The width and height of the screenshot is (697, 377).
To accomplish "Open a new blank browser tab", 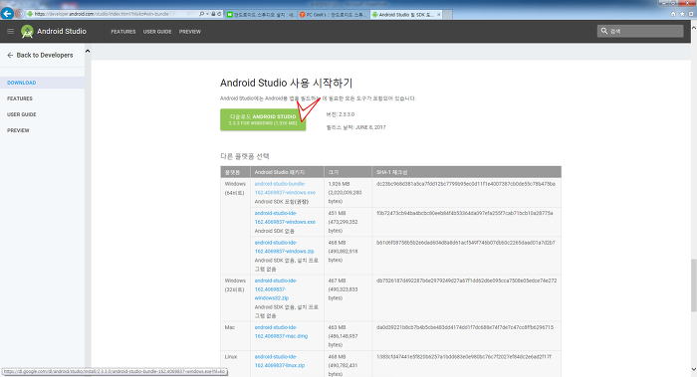I will pos(448,14).
